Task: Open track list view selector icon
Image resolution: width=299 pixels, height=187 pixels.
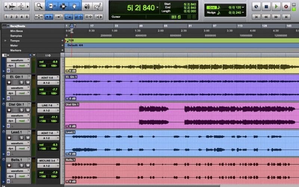Action: pyautogui.click(x=5, y=55)
